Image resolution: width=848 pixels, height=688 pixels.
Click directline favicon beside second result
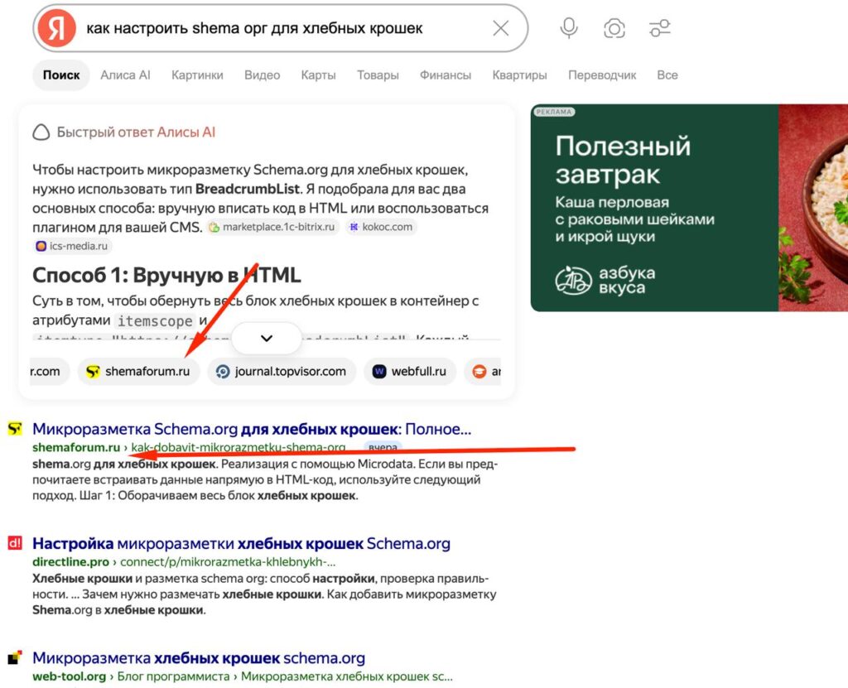tap(15, 542)
